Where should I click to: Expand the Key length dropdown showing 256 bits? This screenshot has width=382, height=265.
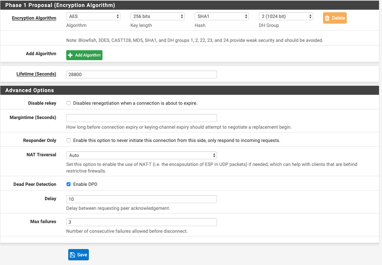(157, 16)
